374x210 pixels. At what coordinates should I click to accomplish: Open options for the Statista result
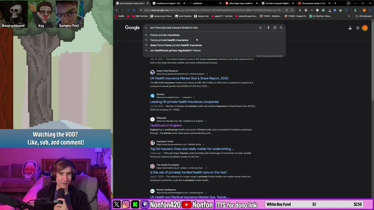point(194,97)
